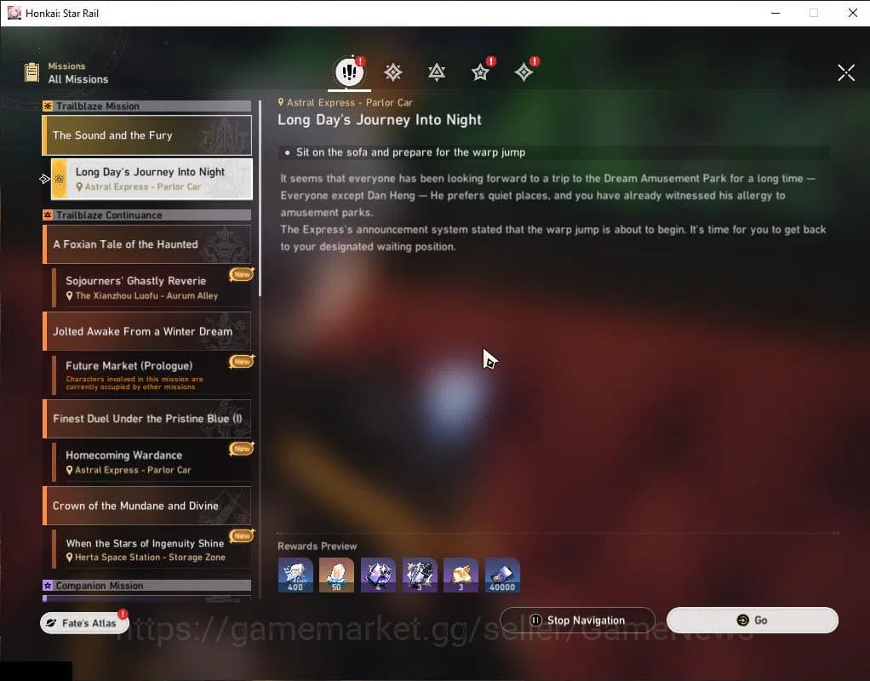This screenshot has width=870, height=681.
Task: Click the Go button
Action: [753, 620]
